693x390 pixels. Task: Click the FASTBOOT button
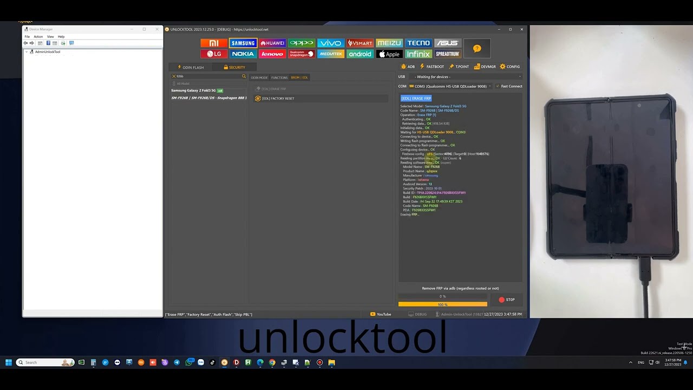coord(432,67)
